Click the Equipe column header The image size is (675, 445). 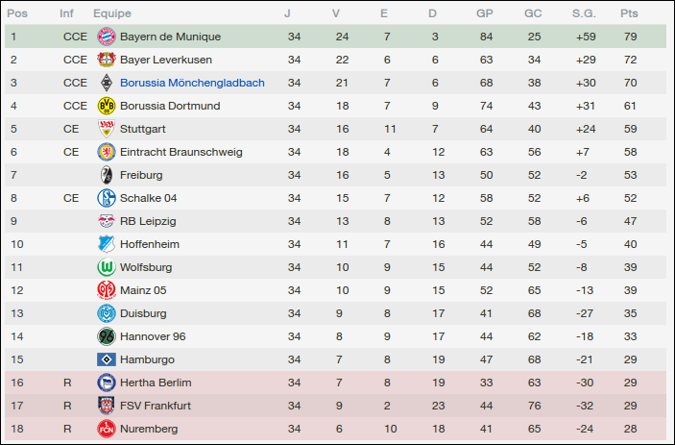pyautogui.click(x=112, y=13)
